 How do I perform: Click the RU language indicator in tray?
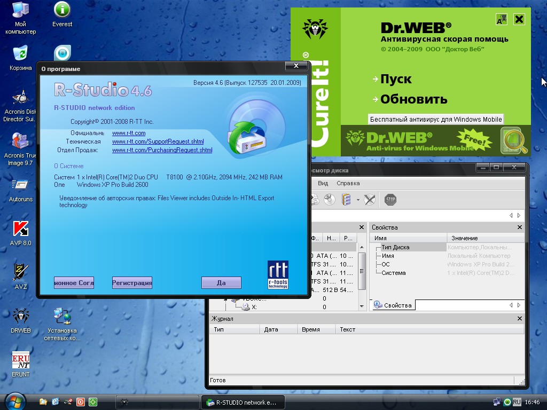click(x=517, y=402)
